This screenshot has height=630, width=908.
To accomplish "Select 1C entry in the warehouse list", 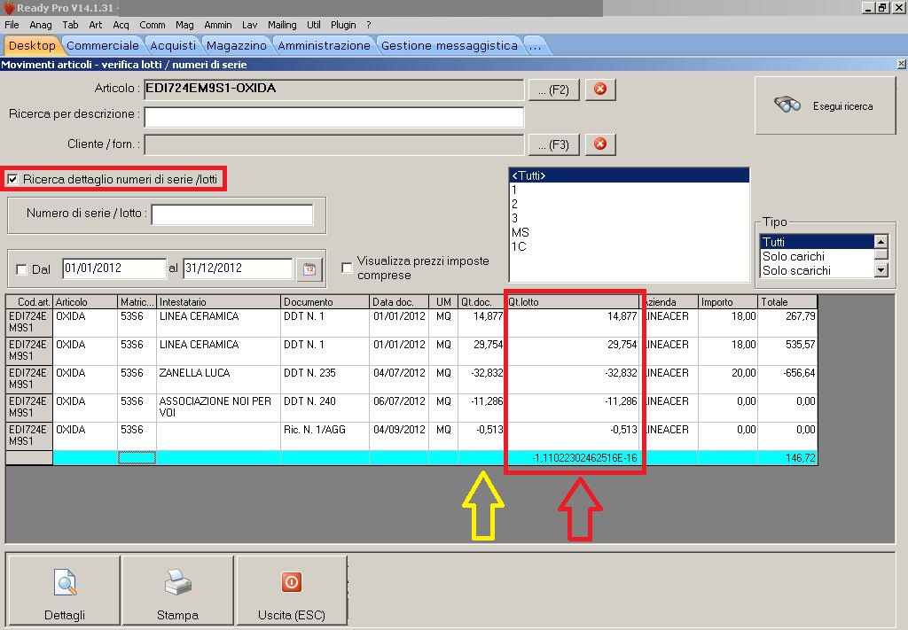I will point(629,246).
